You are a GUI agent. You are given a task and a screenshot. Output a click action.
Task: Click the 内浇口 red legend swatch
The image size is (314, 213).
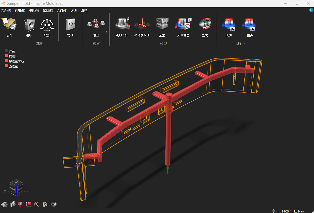click(x=7, y=56)
